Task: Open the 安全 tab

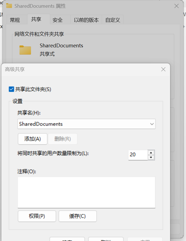Action: pyautogui.click(x=58, y=20)
